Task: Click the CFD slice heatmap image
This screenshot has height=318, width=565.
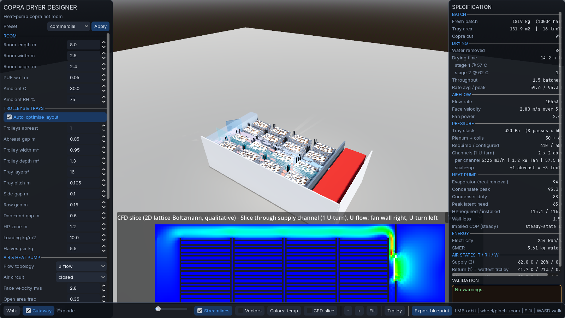Action: (x=300, y=263)
